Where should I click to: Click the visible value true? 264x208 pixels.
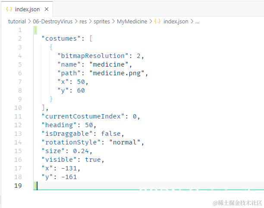[x=93, y=160]
